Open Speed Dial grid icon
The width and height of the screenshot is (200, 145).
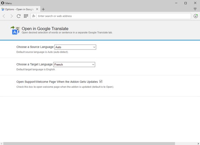click(x=26, y=16)
